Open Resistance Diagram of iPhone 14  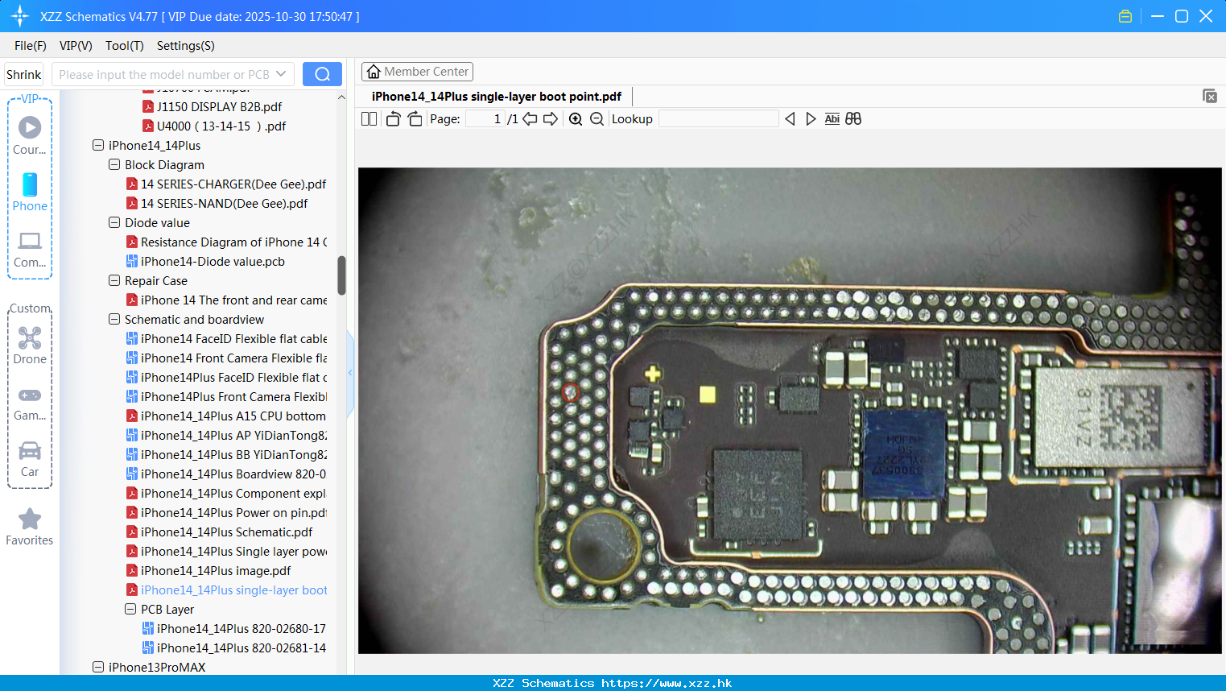point(226,242)
